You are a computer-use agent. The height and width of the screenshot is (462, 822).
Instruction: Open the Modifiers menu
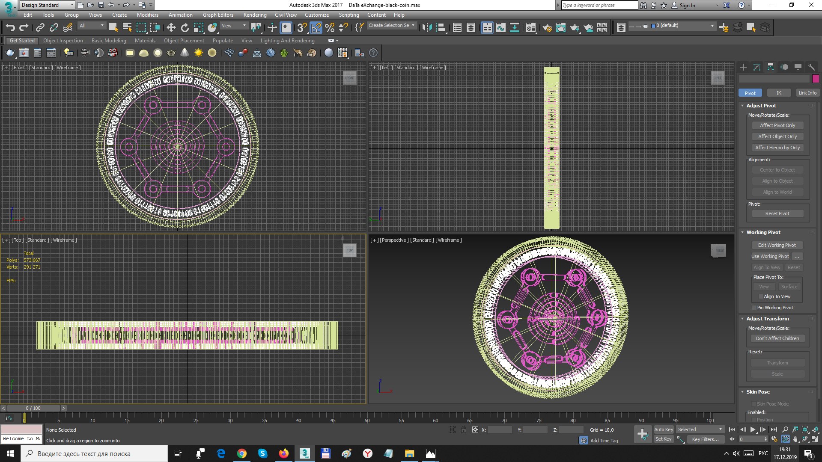[147, 15]
